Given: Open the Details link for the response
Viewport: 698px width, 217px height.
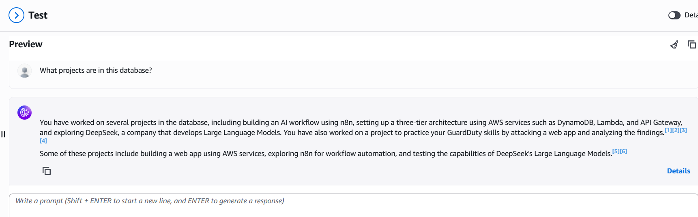Looking at the screenshot, I should click(678, 171).
